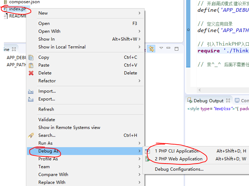Expand the Profile As submenu

click(140, 159)
